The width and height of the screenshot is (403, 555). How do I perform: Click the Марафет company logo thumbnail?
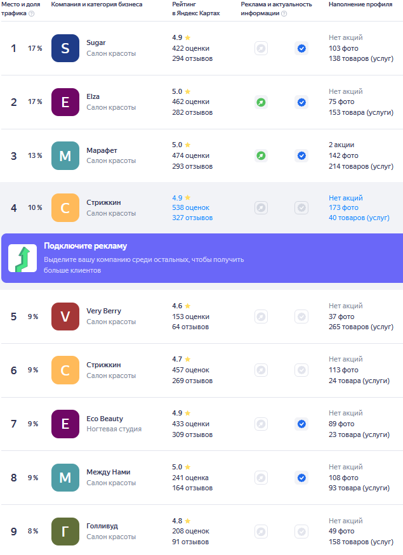(x=65, y=156)
